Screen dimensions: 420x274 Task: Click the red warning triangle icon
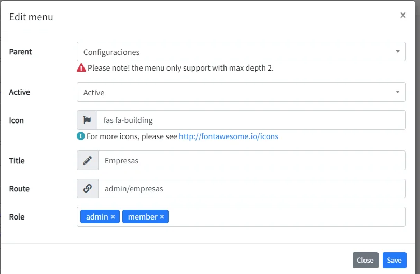coord(81,67)
